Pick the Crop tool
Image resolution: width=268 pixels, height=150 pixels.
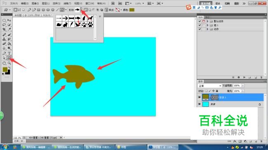tap(4, 29)
